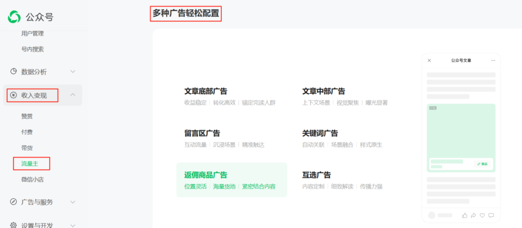Open 流量主 in the sidebar
The height and width of the screenshot is (228, 522).
[x=29, y=164]
